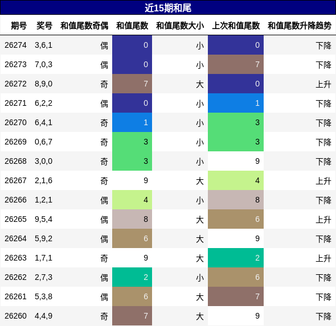Click the 近15期和尾 title banner
Screen dimensions: 336x326
(168, 8)
